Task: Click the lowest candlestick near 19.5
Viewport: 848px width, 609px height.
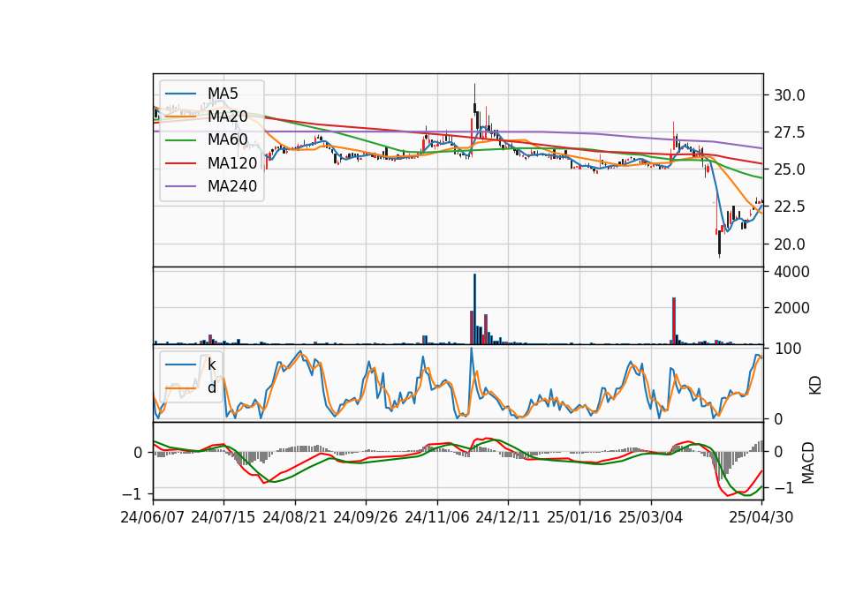Action: 719,244
